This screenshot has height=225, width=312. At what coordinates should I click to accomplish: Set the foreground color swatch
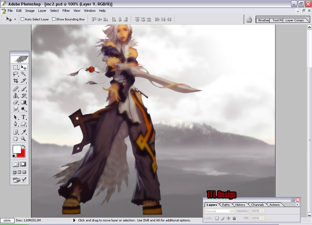click(x=17, y=149)
